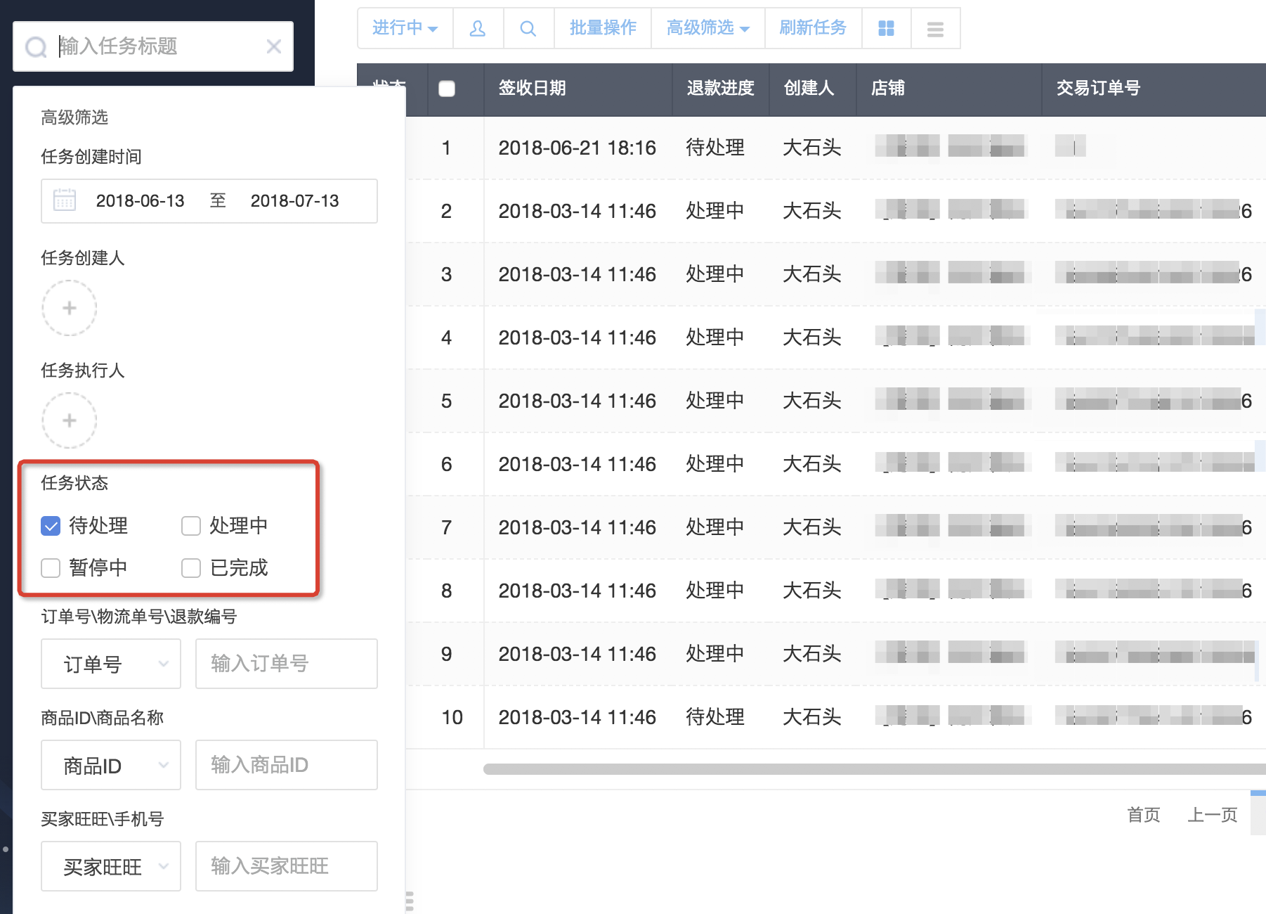Viewport: 1266px width, 914px height.
Task: Check the 处理中 status checkbox
Action: point(191,526)
